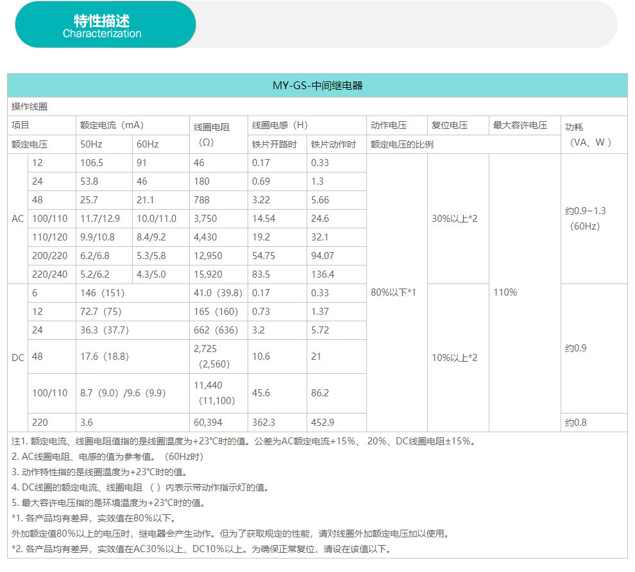
Task: Click note 4 about DC线圈 indicator values
Action: pos(140,487)
